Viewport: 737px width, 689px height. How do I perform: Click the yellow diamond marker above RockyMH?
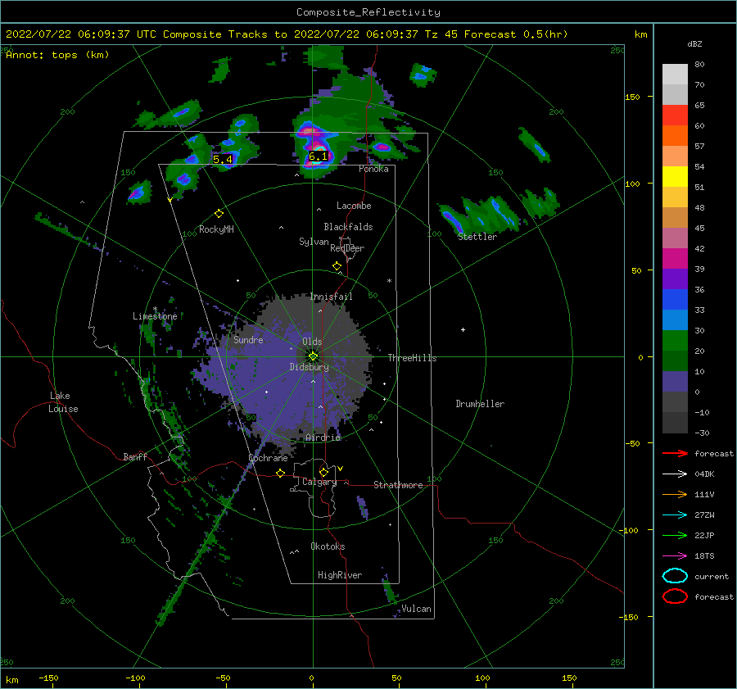tap(219, 214)
